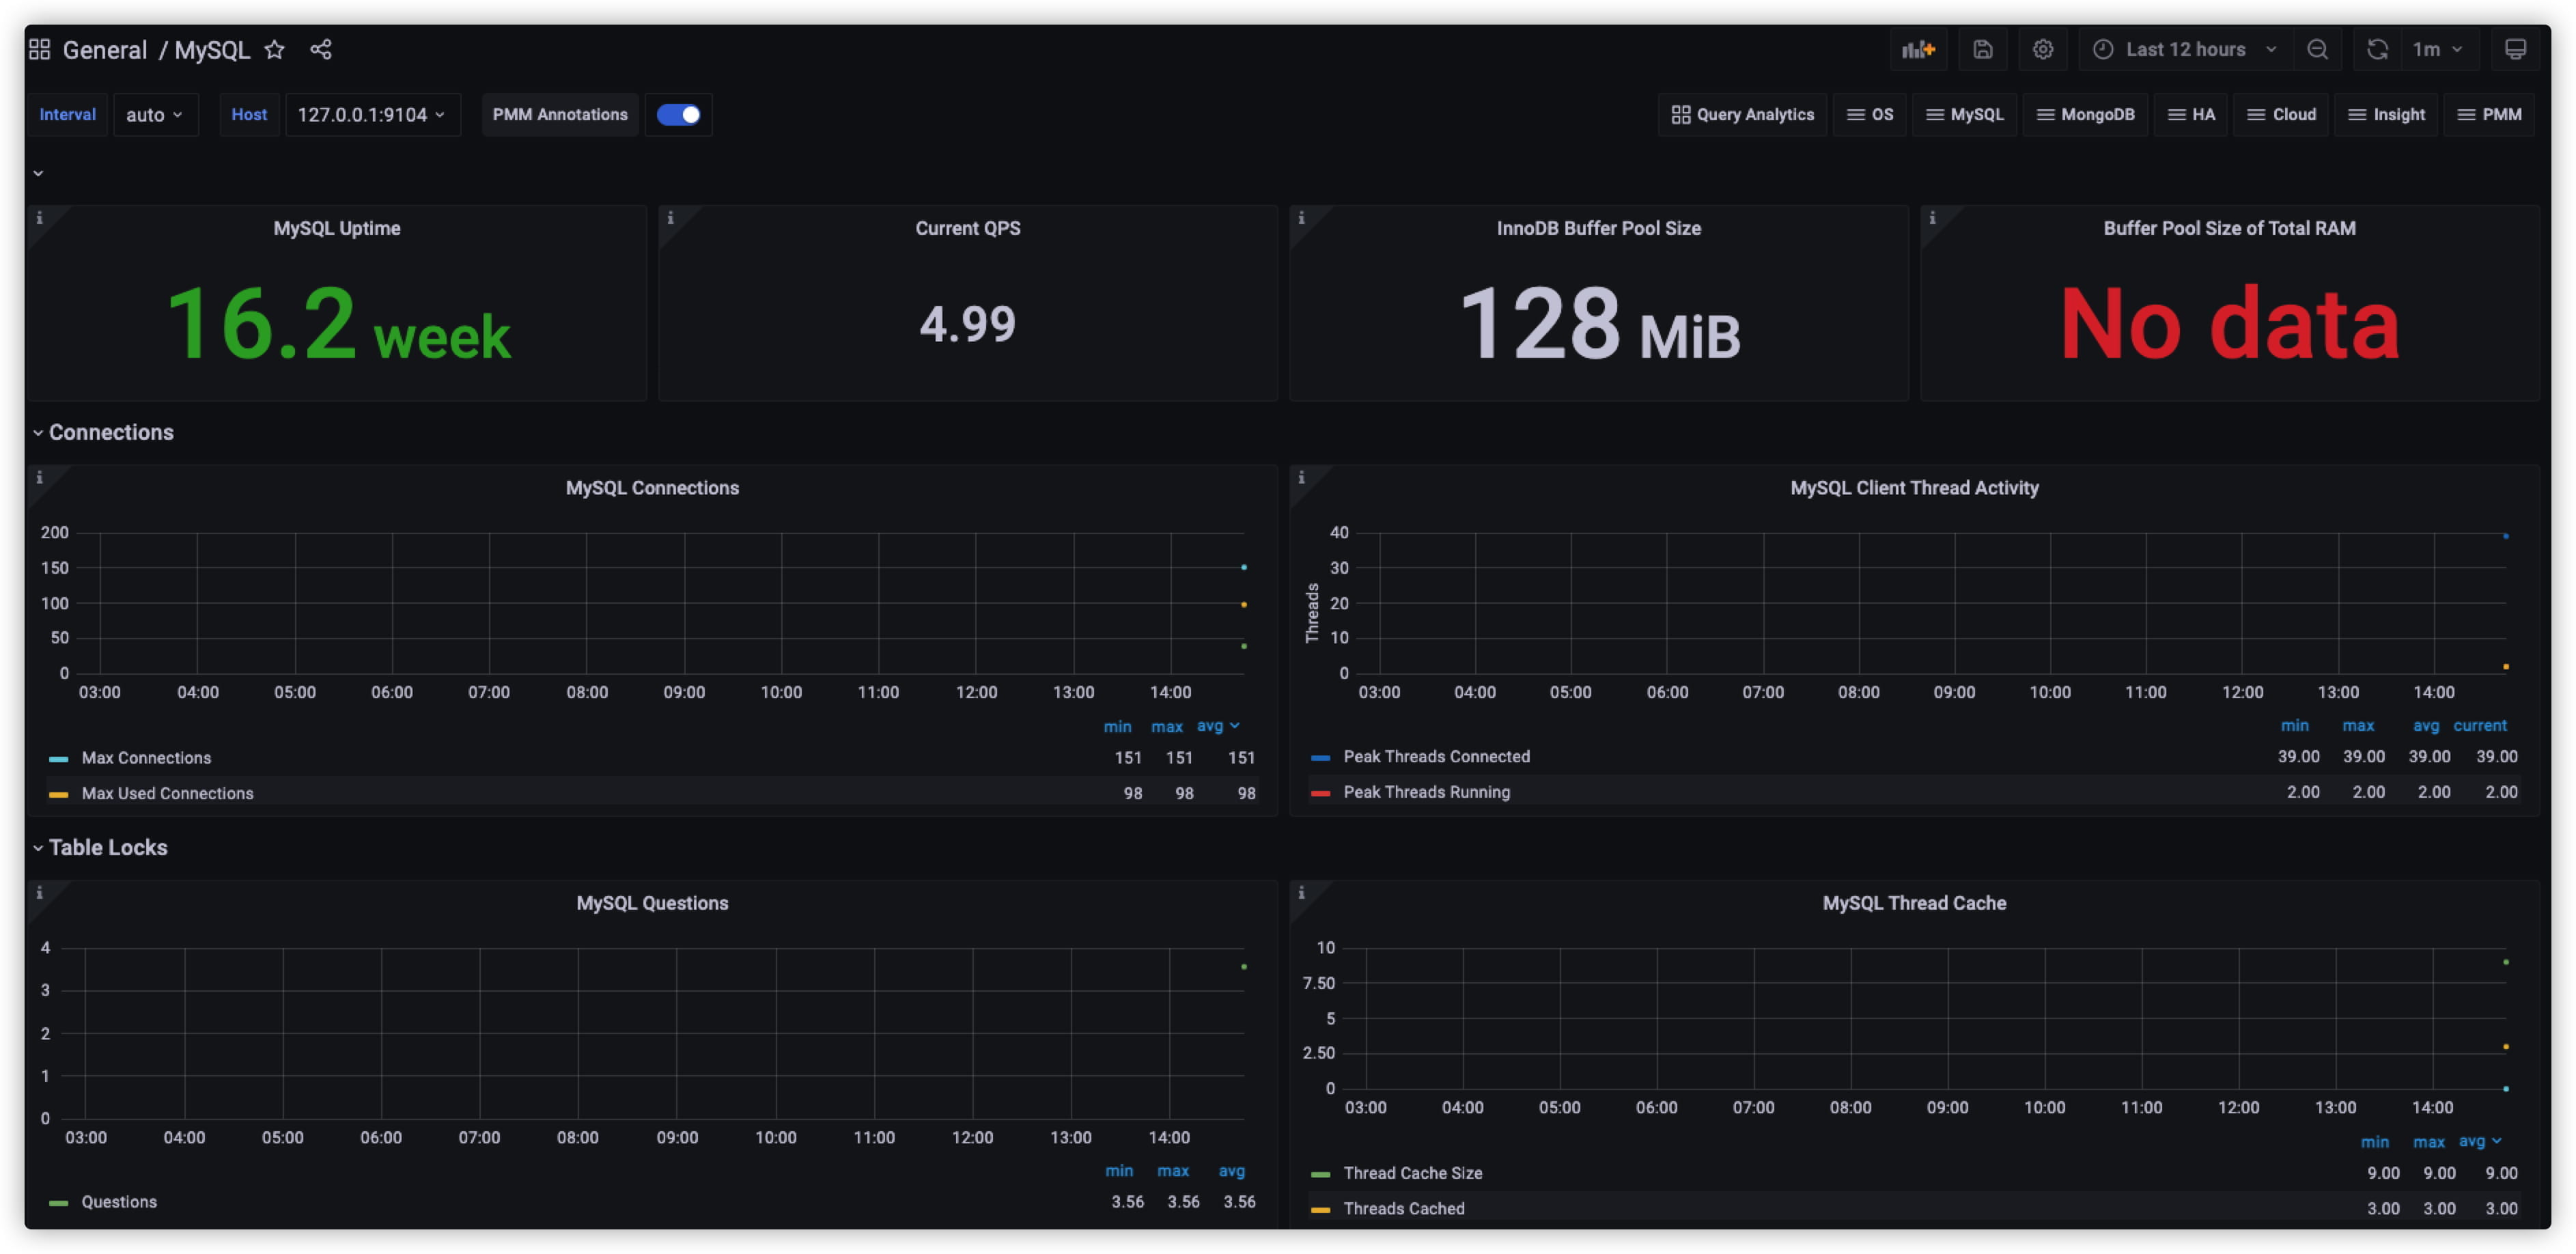Viewport: 2576px width, 1254px height.
Task: Open the Last 12 hours time picker
Action: [x=2186, y=49]
